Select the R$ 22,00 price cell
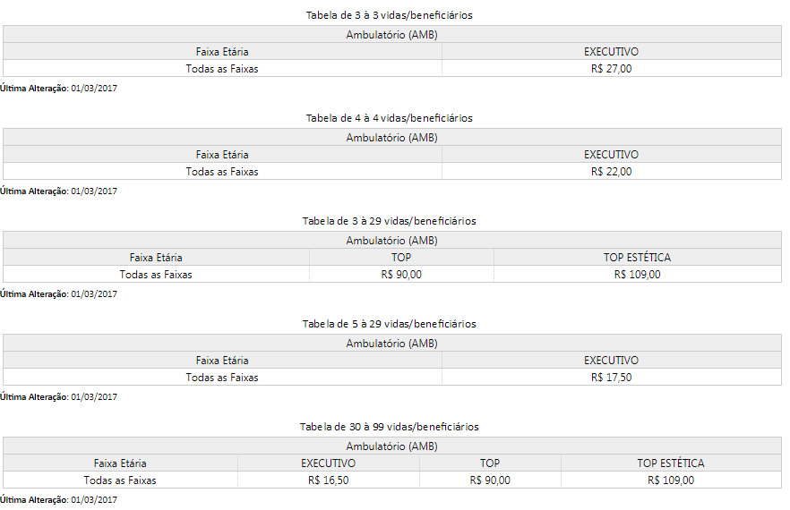This screenshot has height=510, width=790. coord(611,171)
